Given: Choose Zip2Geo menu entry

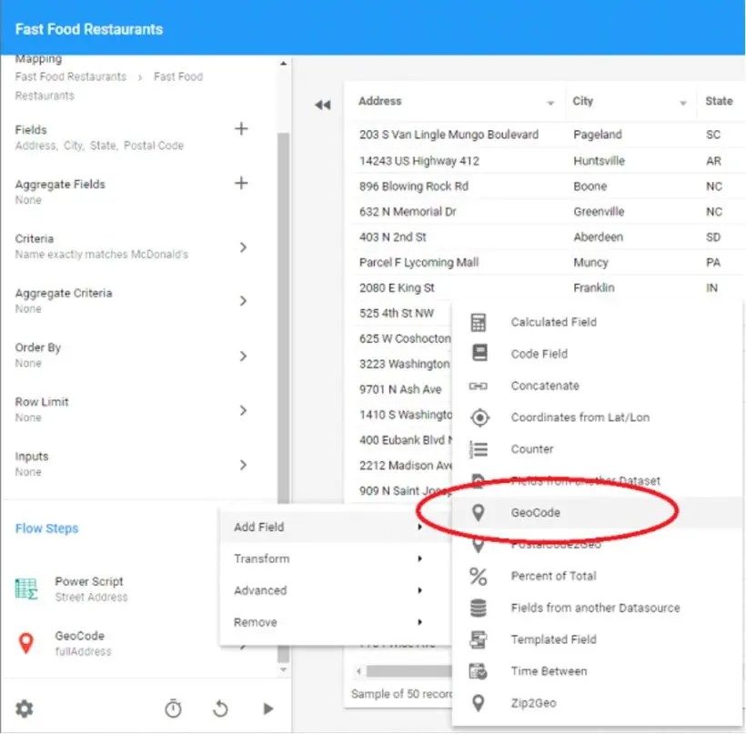Looking at the screenshot, I should click(597, 703).
